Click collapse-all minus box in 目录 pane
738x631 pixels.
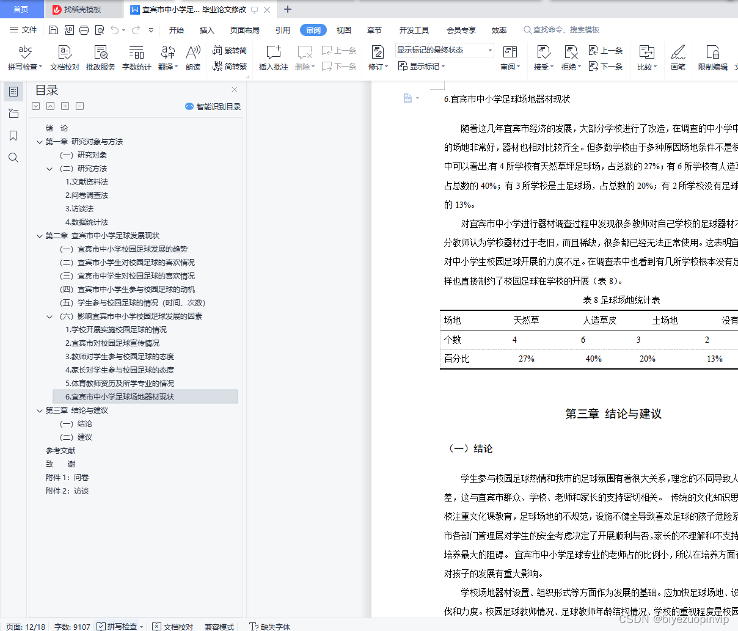click(x=79, y=106)
